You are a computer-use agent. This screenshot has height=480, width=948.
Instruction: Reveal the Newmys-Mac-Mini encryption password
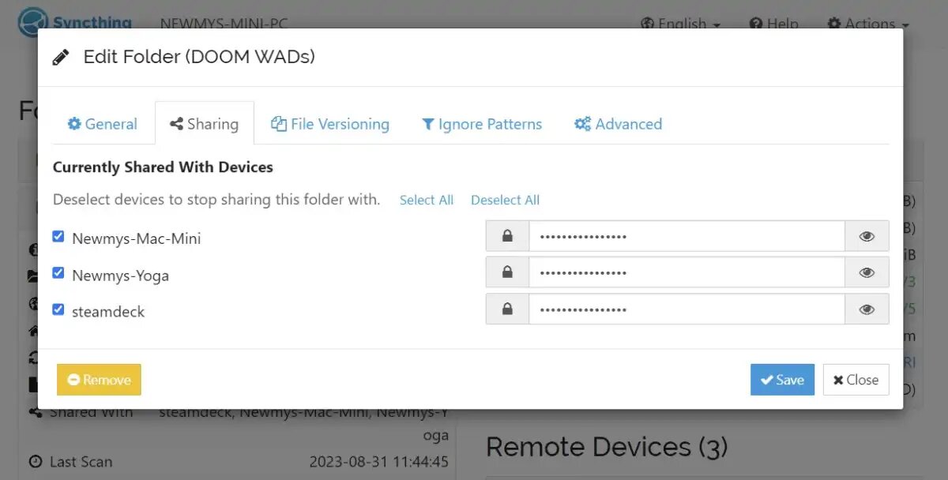(x=867, y=236)
